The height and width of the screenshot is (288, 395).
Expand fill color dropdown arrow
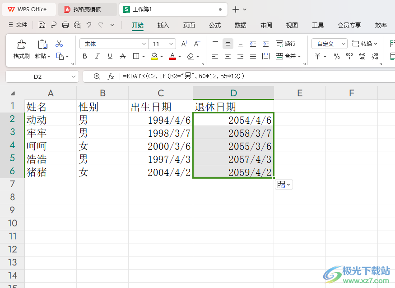click(162, 57)
